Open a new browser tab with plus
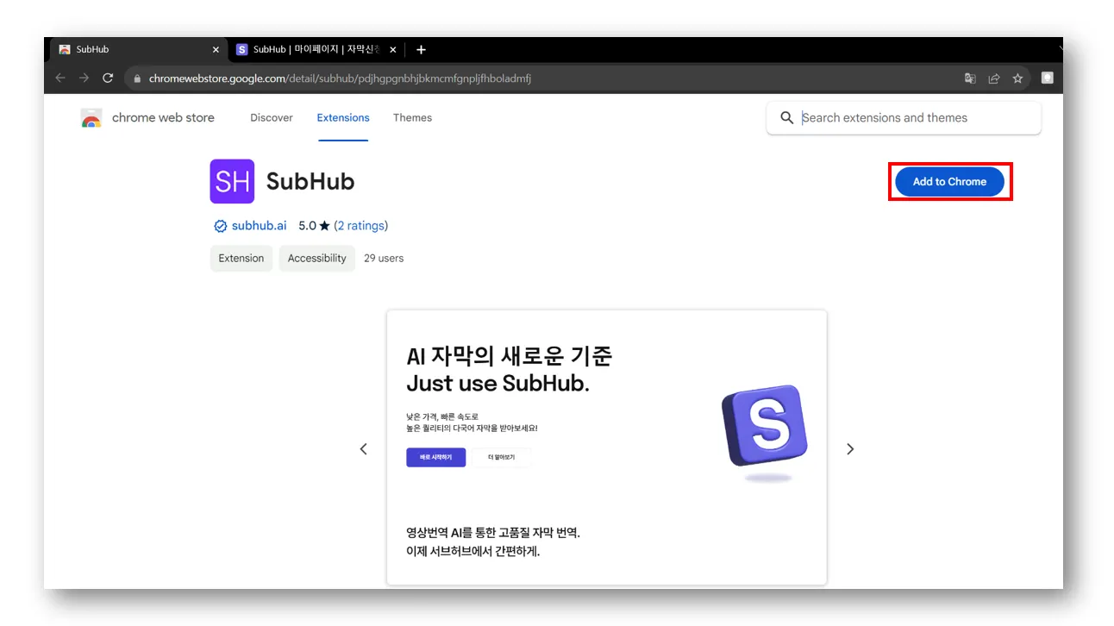This screenshot has width=1114, height=626. 421,49
